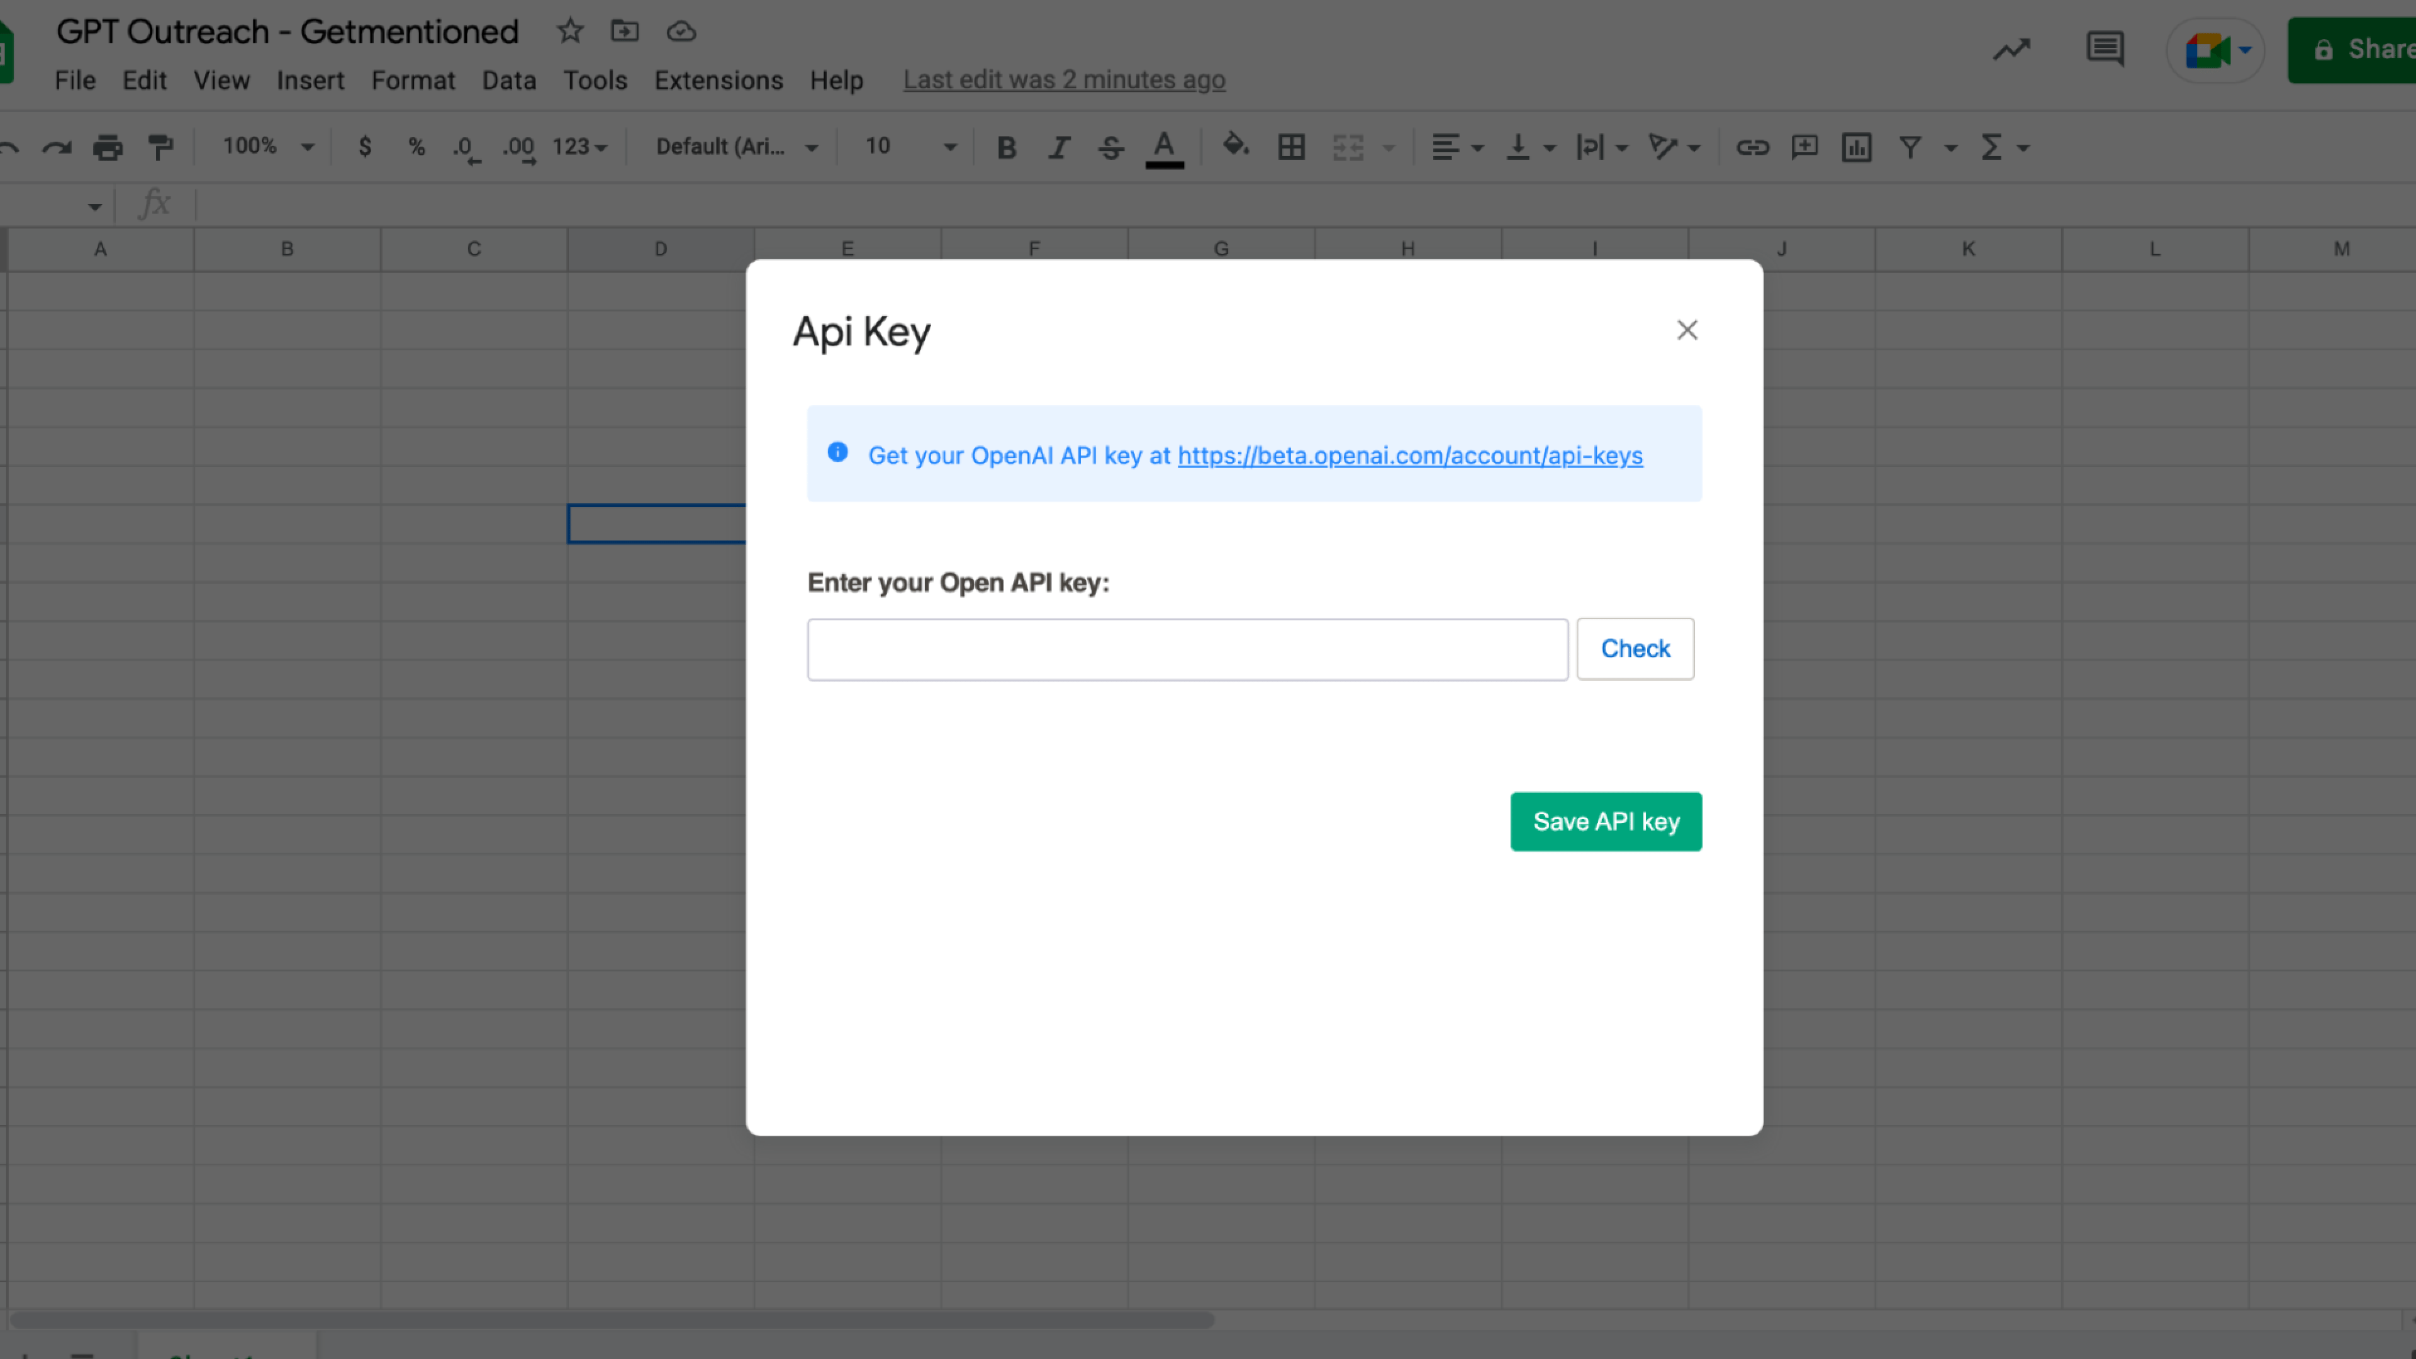2416x1359 pixels.
Task: Insert a link into the cell
Action: click(1753, 147)
